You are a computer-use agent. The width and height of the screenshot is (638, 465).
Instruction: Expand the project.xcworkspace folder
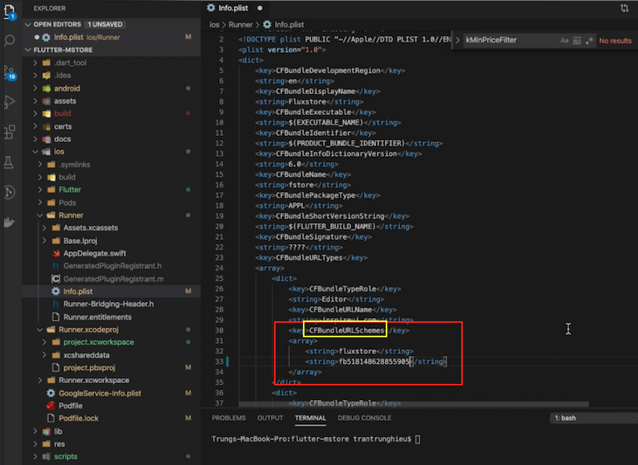(44, 342)
